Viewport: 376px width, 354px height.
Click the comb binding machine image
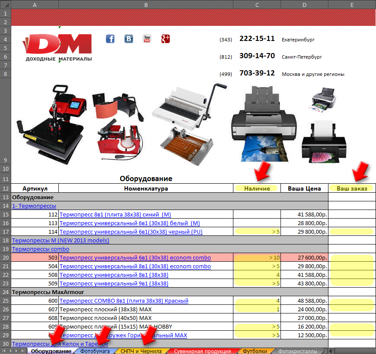[x=189, y=107]
